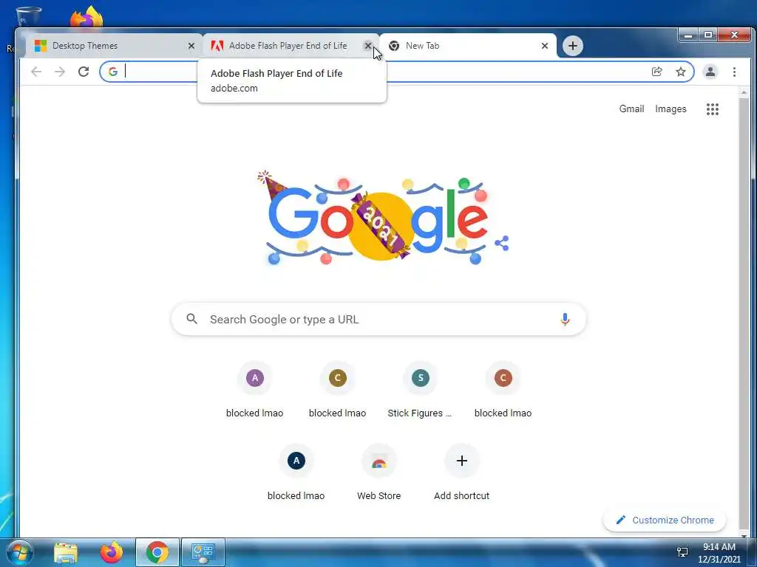Open Chrome's three-dot menu
This screenshot has width=757, height=567.
(734, 72)
